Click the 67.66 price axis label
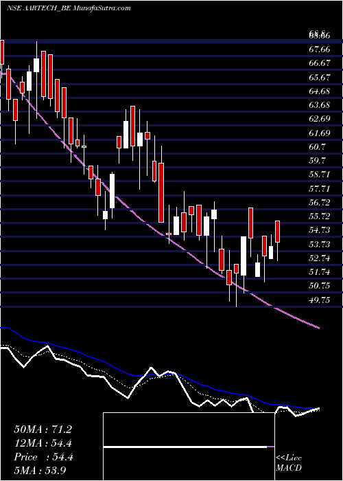 point(320,49)
